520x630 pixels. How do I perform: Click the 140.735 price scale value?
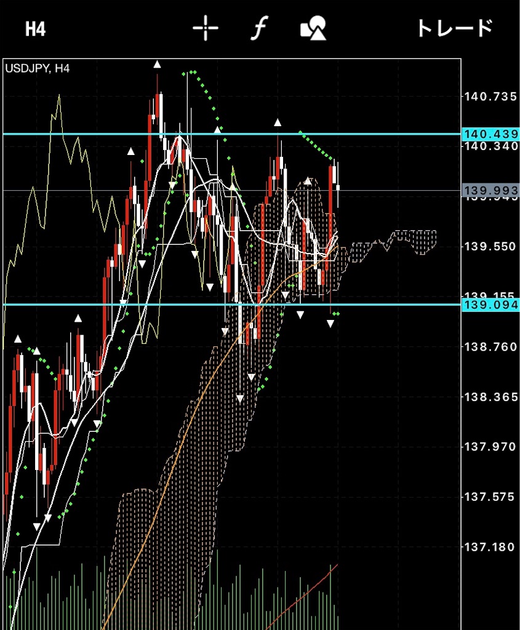[490, 97]
